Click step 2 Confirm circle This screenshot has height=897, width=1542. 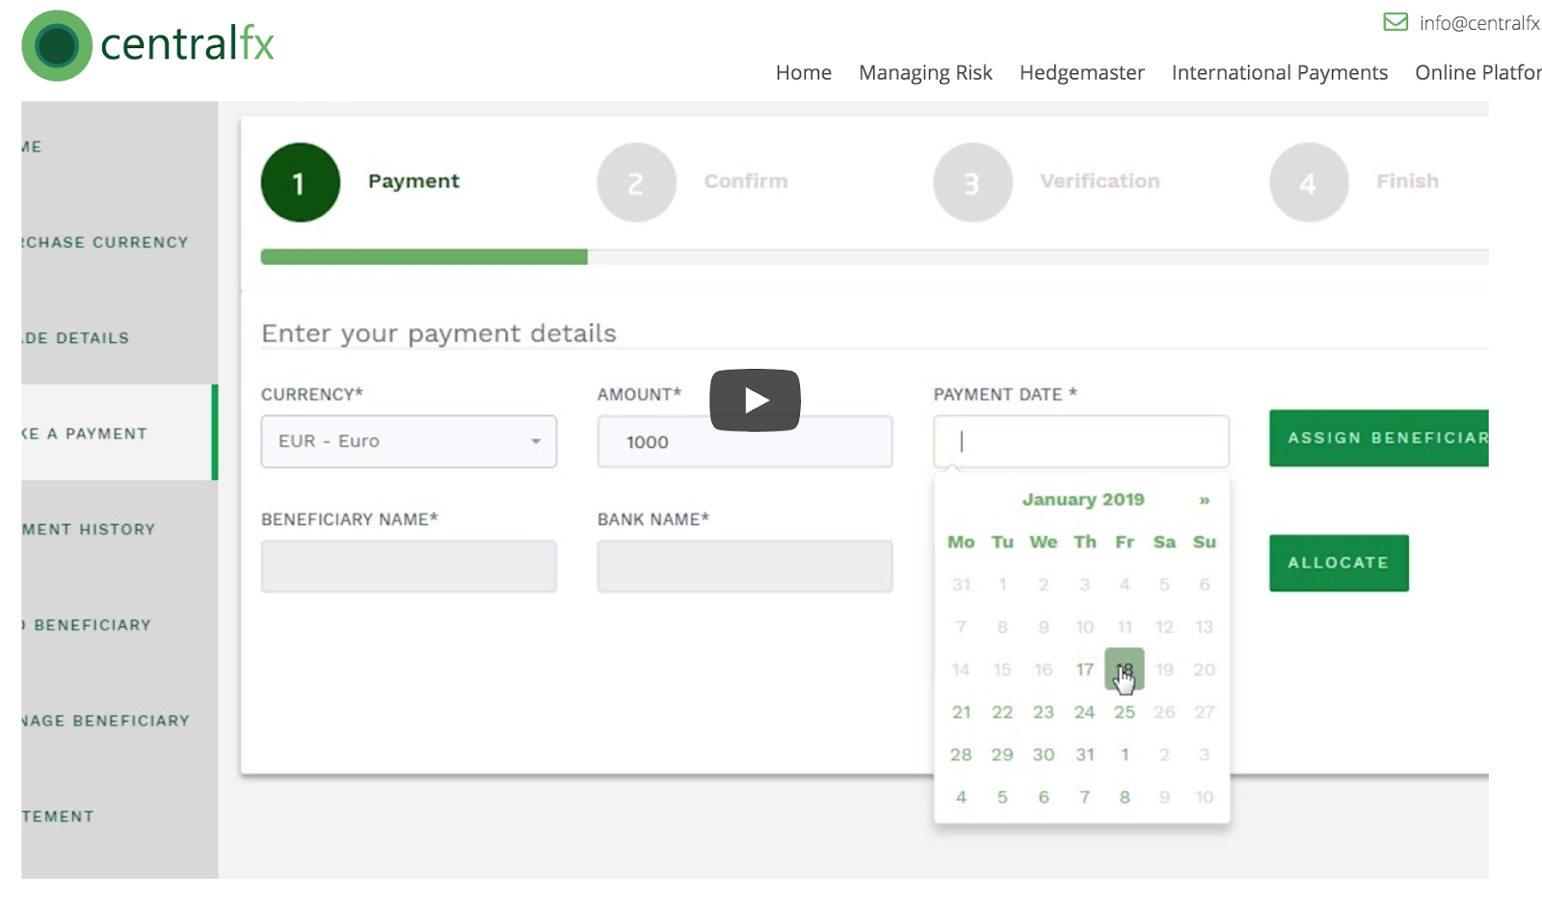pyautogui.click(x=636, y=182)
